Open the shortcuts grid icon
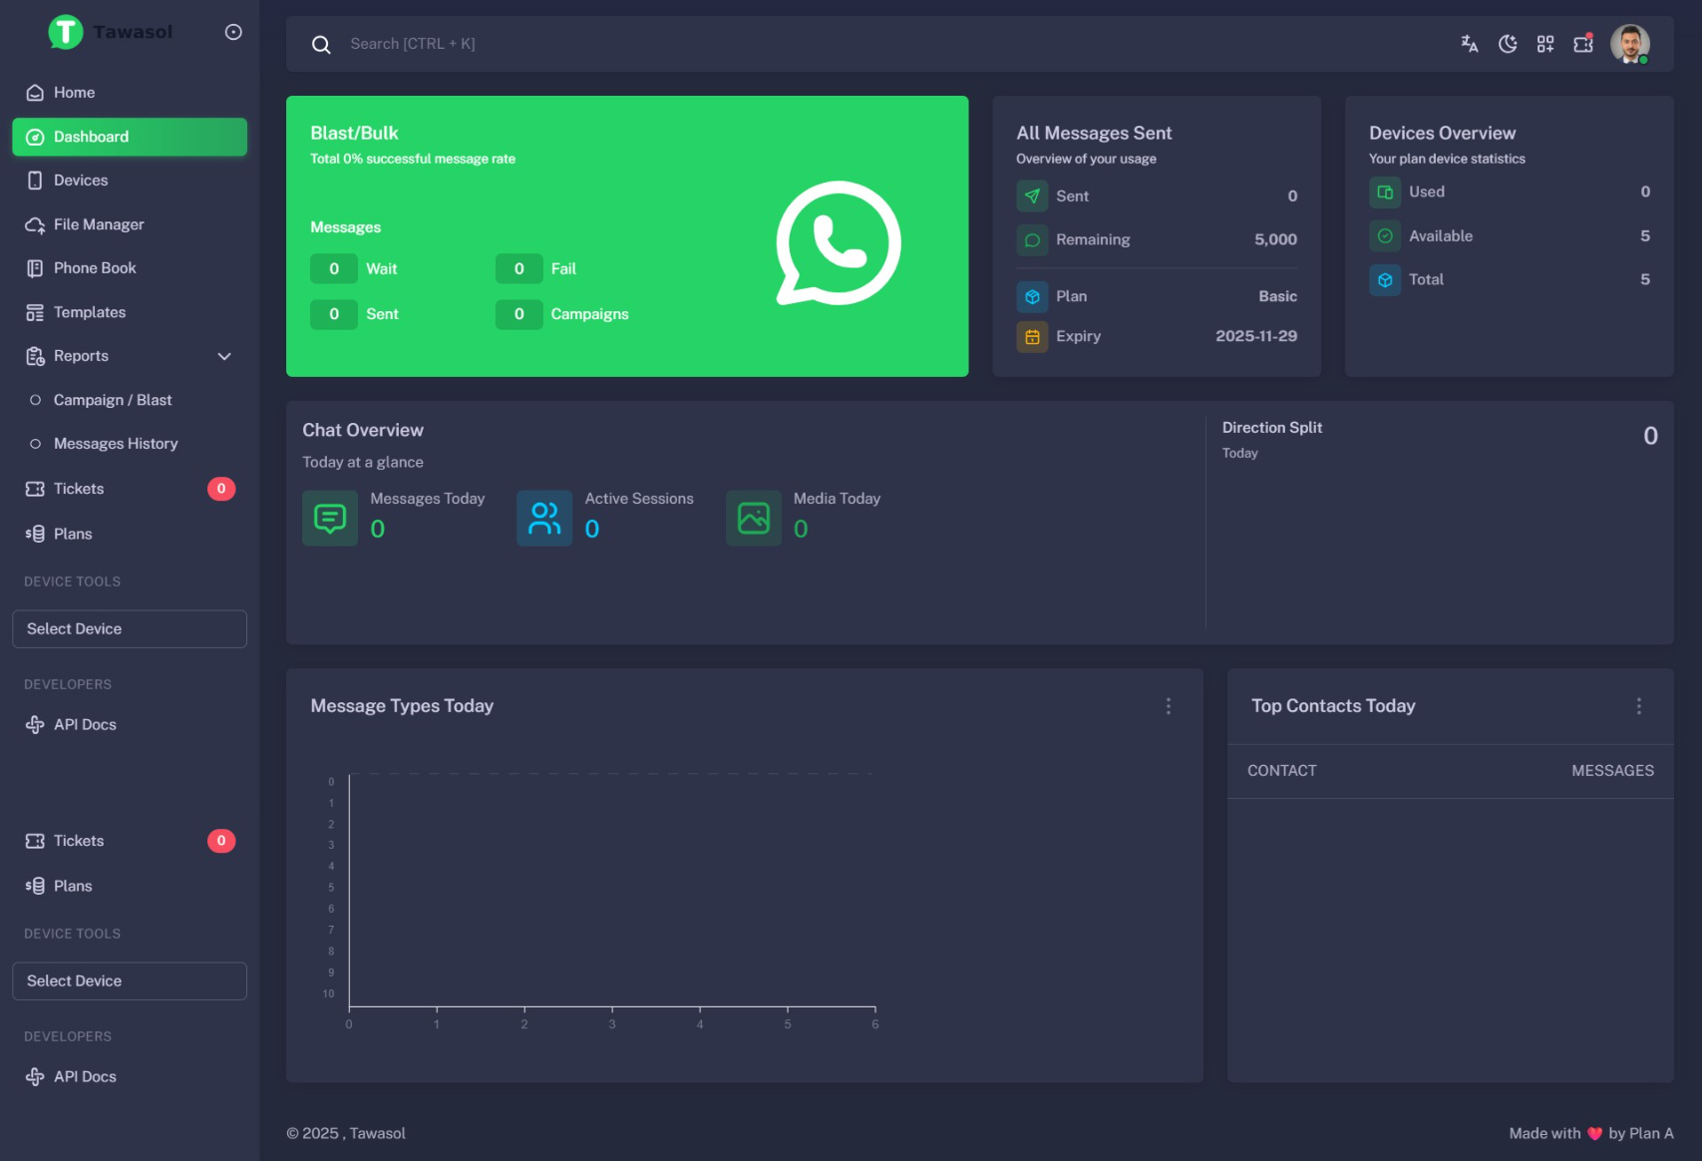Viewport: 1702px width, 1161px height. coord(1545,44)
